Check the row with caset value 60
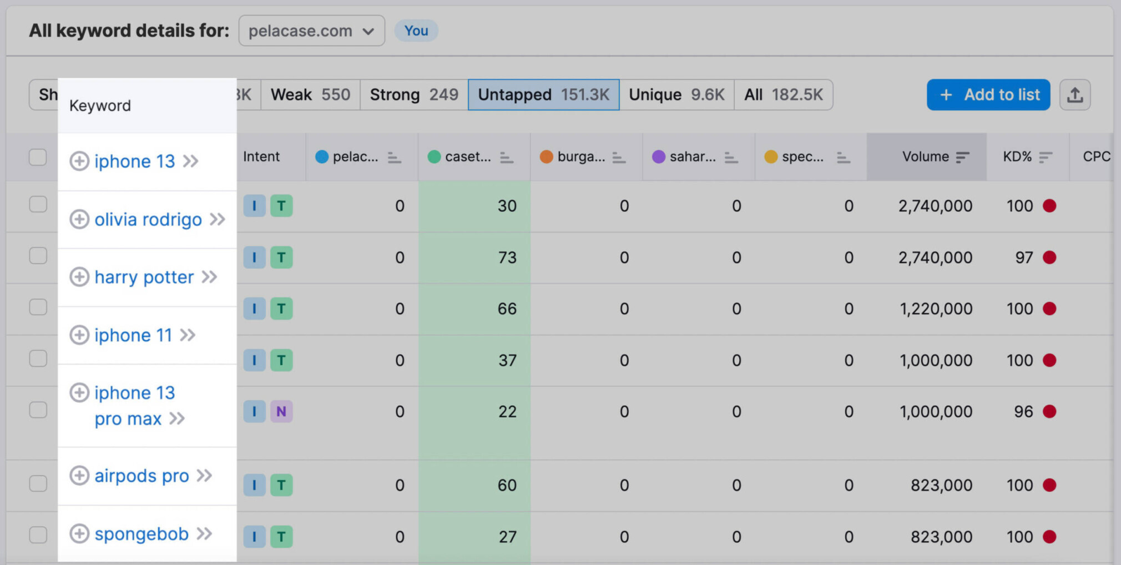 [x=38, y=483]
